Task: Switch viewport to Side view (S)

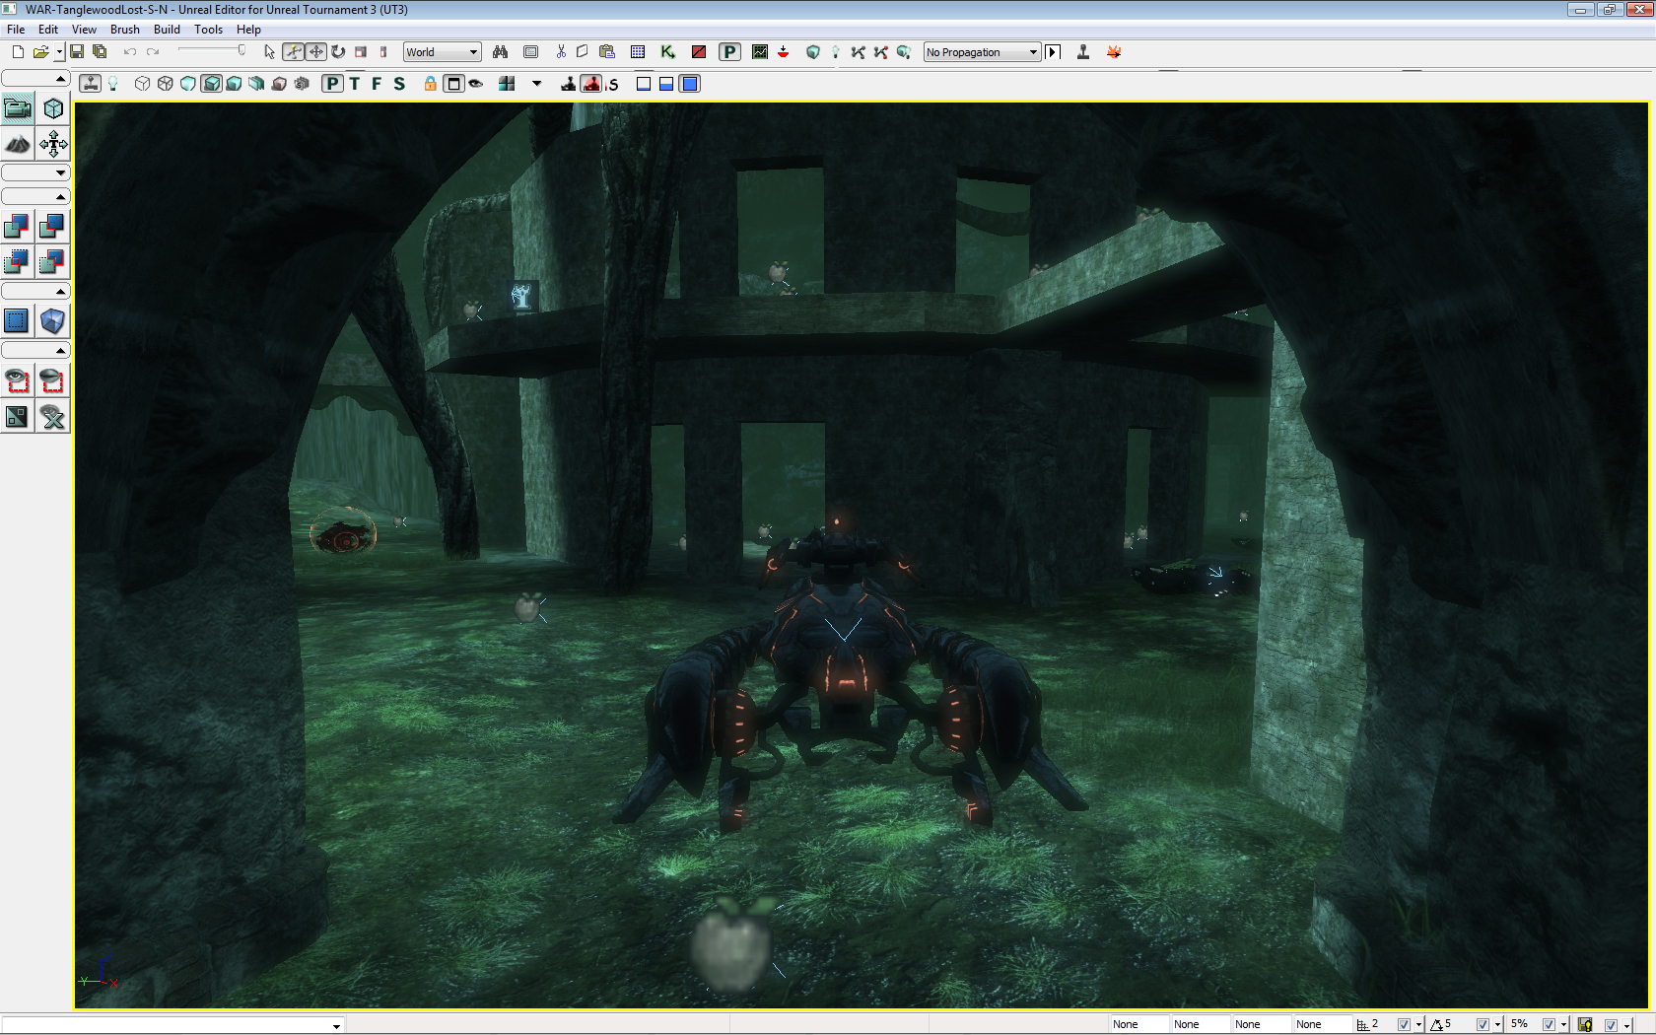Action: [399, 84]
